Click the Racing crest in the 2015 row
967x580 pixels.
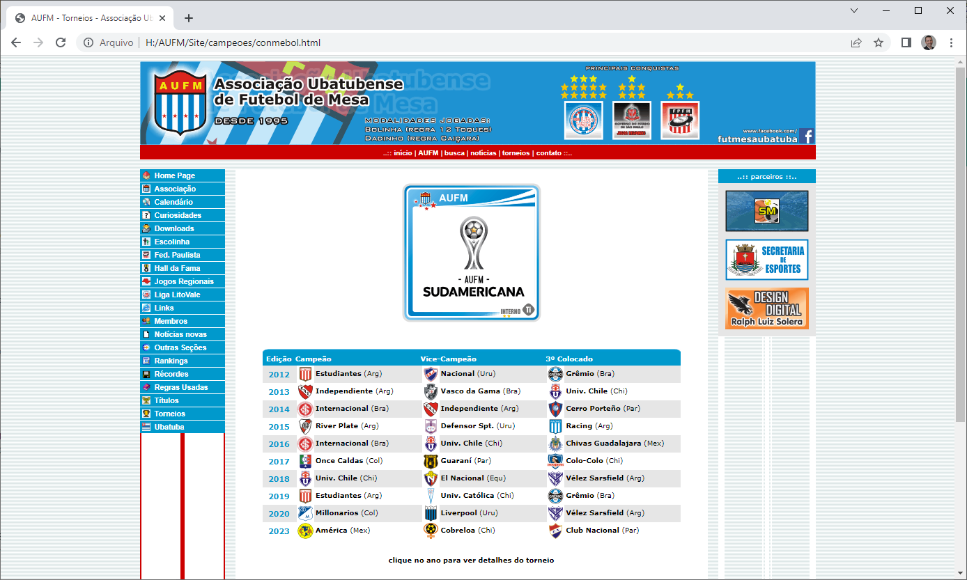pyautogui.click(x=555, y=426)
